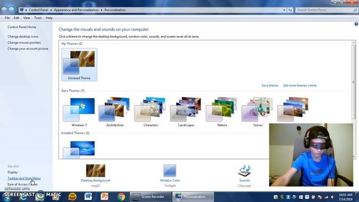Open the yellow chat icon on taskbar

click(x=72, y=196)
